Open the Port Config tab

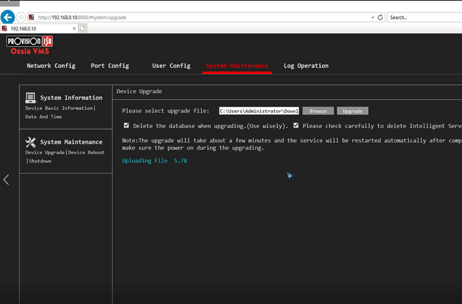[x=110, y=66]
